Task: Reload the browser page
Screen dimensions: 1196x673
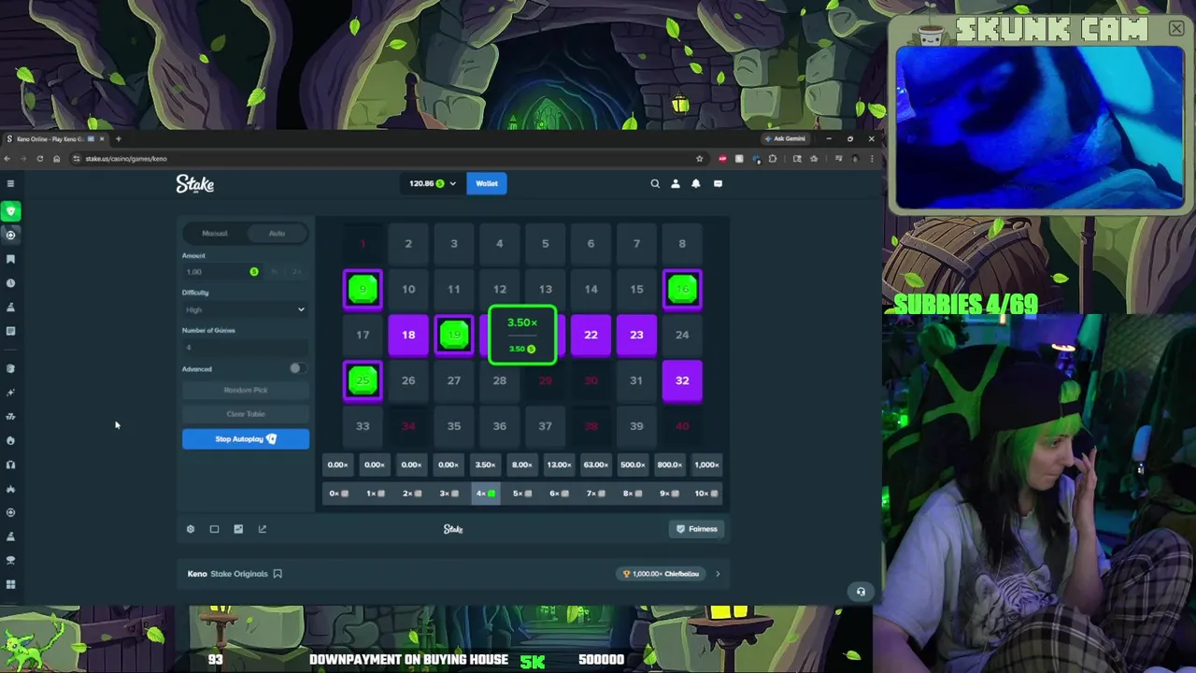Action: [x=39, y=159]
